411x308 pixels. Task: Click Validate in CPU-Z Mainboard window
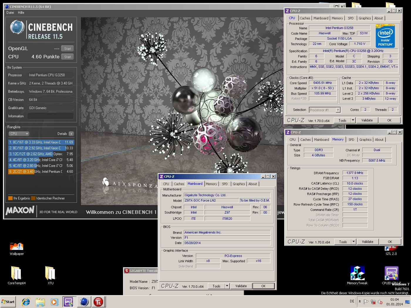(241, 286)
